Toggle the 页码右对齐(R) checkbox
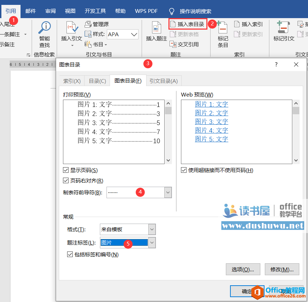Image resolution: width=308 pixels, height=302 pixels. (66, 180)
